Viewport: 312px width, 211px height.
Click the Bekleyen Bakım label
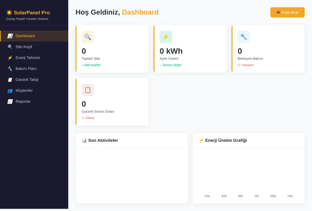tap(250, 59)
